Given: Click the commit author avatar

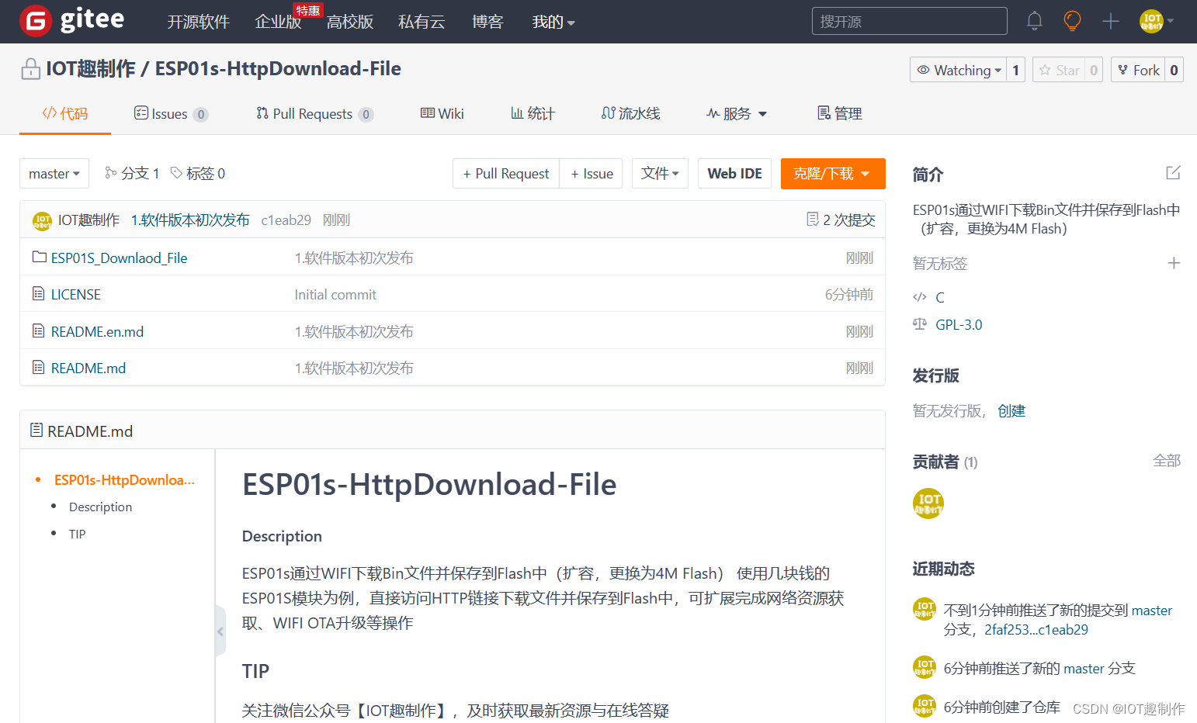Looking at the screenshot, I should [x=42, y=220].
